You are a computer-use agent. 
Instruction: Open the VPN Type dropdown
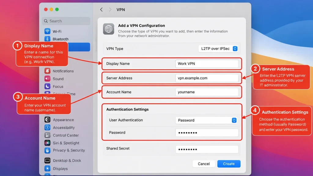tap(218, 49)
